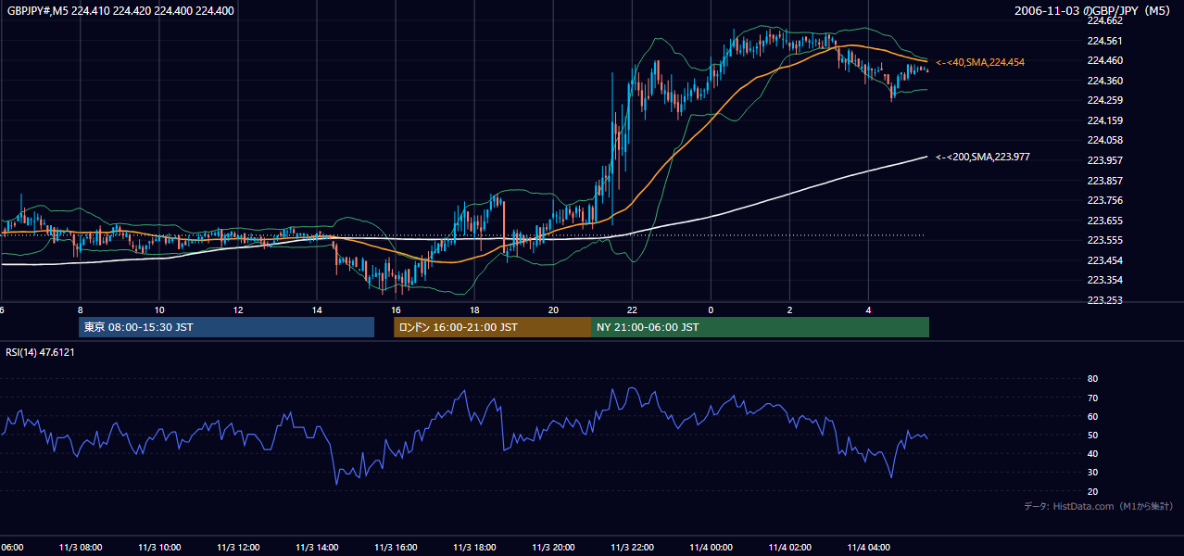
Task: Click the NY 21:00-06:00 JST session bar
Action: point(760,327)
